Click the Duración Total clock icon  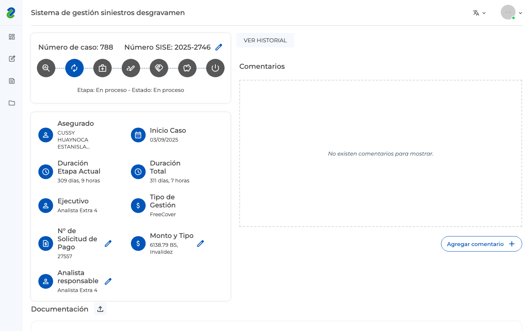click(x=138, y=172)
